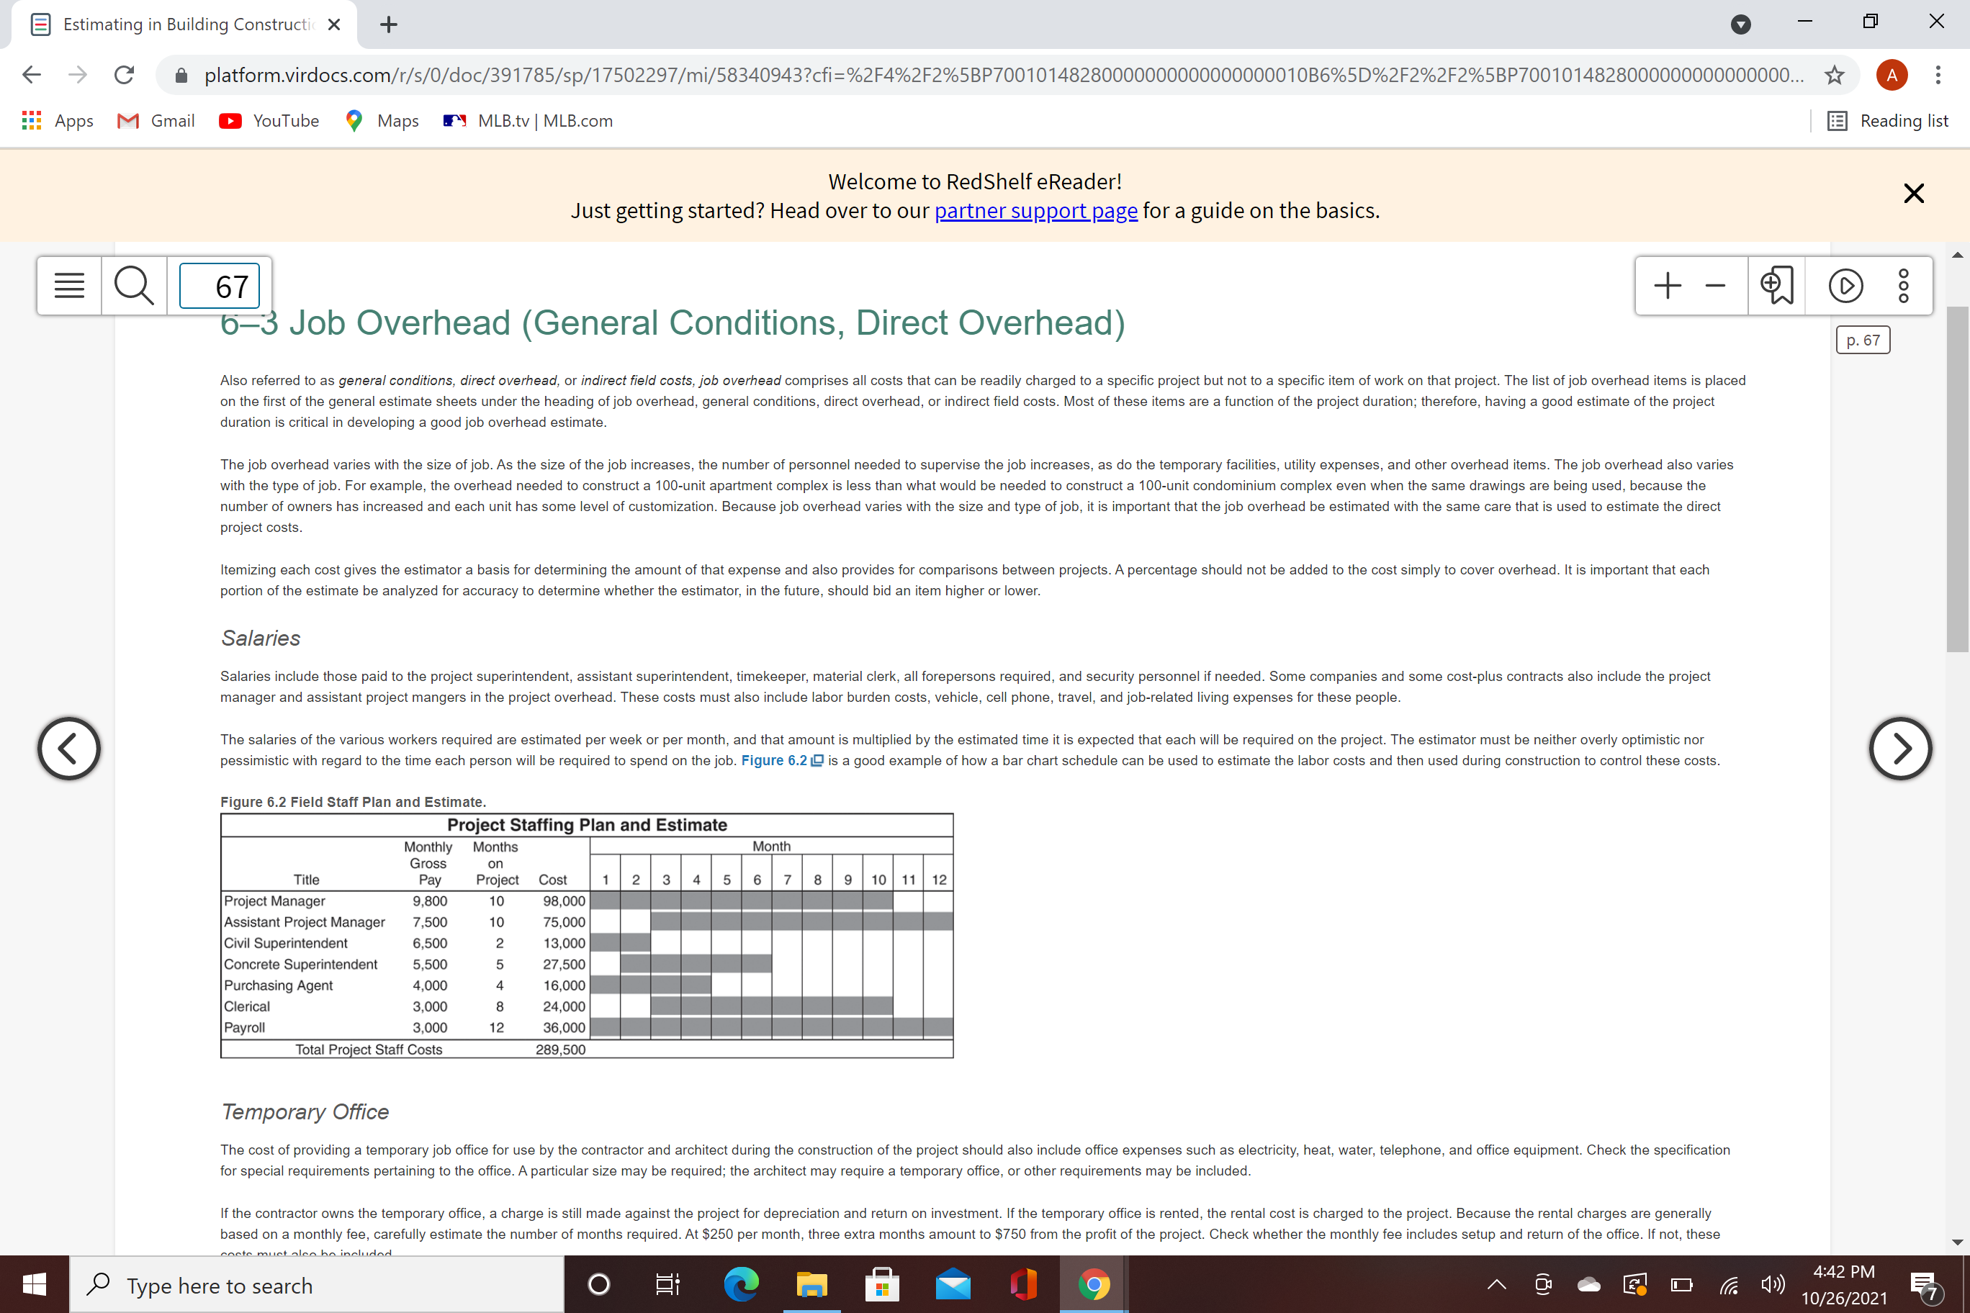Open eReader more options vertical dots
The width and height of the screenshot is (1970, 1313).
(x=1903, y=286)
